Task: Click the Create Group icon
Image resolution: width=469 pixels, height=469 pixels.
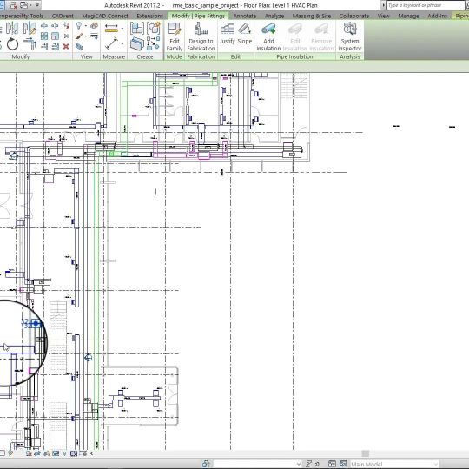Action: (x=154, y=29)
